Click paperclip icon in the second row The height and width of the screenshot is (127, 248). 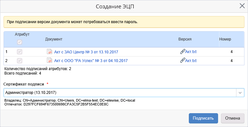(x=182, y=60)
